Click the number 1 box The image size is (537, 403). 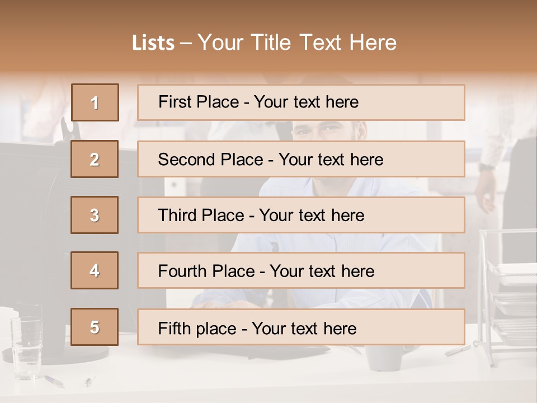click(95, 102)
